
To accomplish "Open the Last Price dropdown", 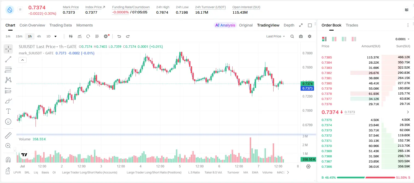I will (x=275, y=36).
